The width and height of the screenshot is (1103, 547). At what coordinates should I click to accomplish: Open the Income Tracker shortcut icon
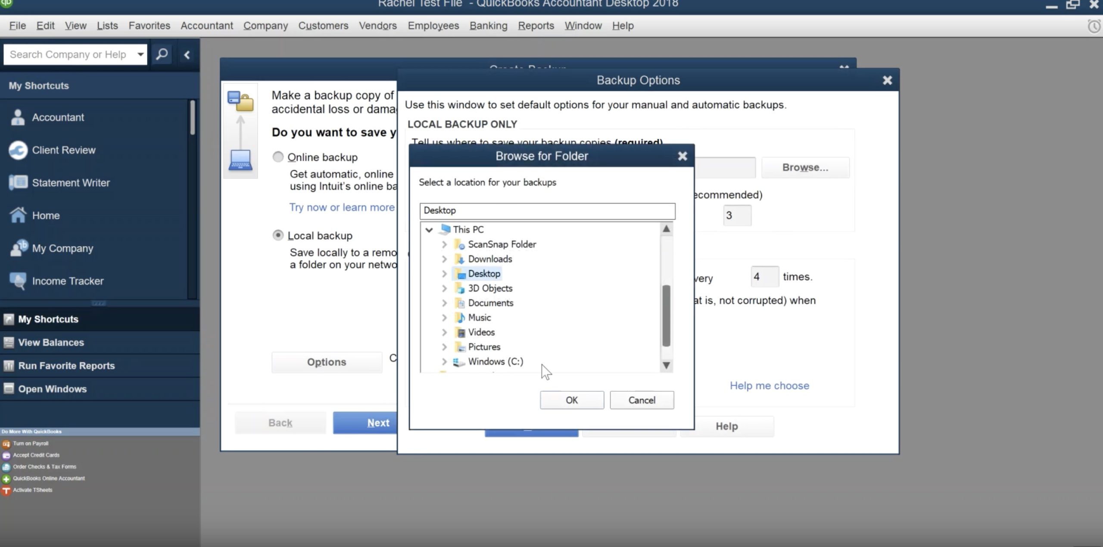point(18,281)
